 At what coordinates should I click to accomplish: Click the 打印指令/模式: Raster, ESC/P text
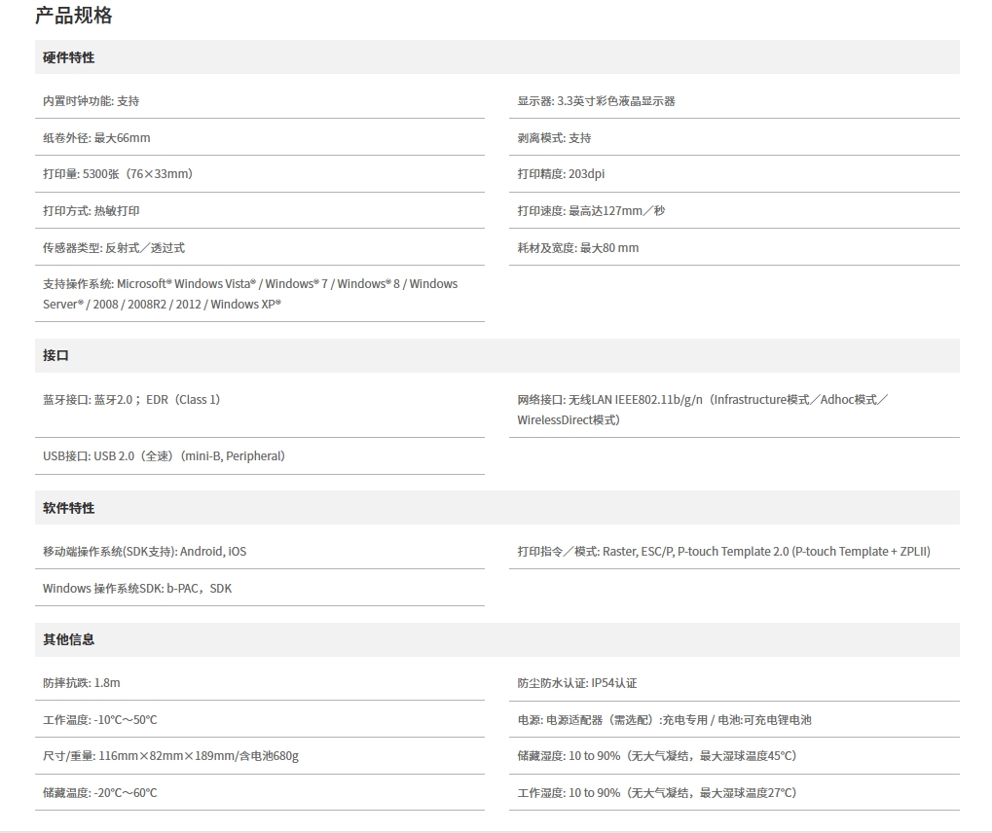(723, 552)
